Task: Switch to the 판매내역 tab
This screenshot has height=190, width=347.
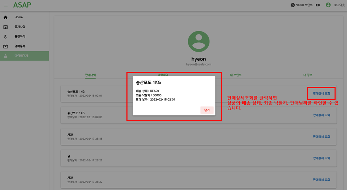Action: (90, 75)
